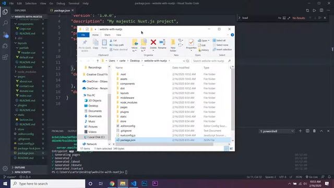
Task: Click New folder in File Explorer ribbon
Action: tap(173, 45)
